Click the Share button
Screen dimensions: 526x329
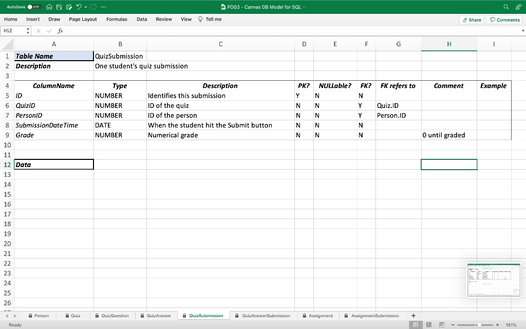point(472,20)
